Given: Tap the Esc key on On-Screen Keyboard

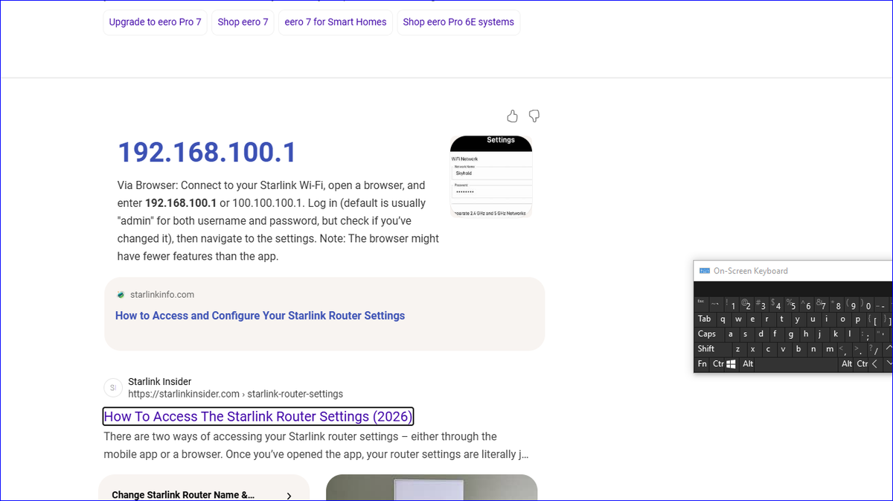Looking at the screenshot, I should pos(702,304).
